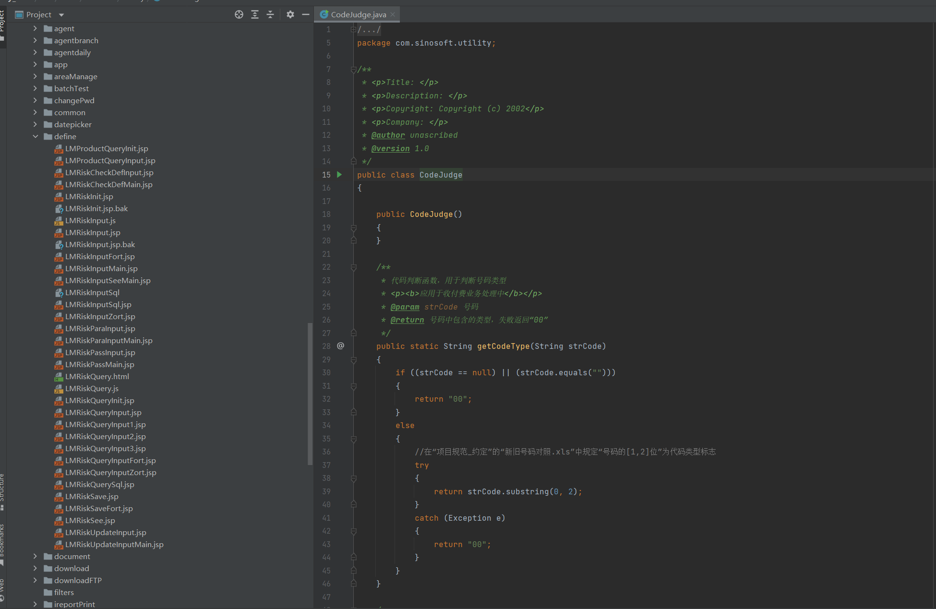This screenshot has height=609, width=936.
Task: Click the green run gutter icon on line 15
Action: [x=339, y=175]
